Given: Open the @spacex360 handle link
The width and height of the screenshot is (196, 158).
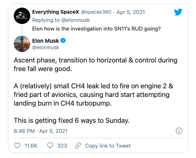Looking at the screenshot, I should pos(96,12).
